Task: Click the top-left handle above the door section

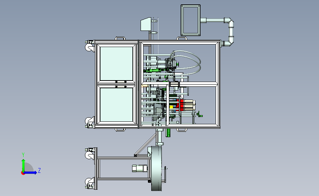Action: coord(120,38)
